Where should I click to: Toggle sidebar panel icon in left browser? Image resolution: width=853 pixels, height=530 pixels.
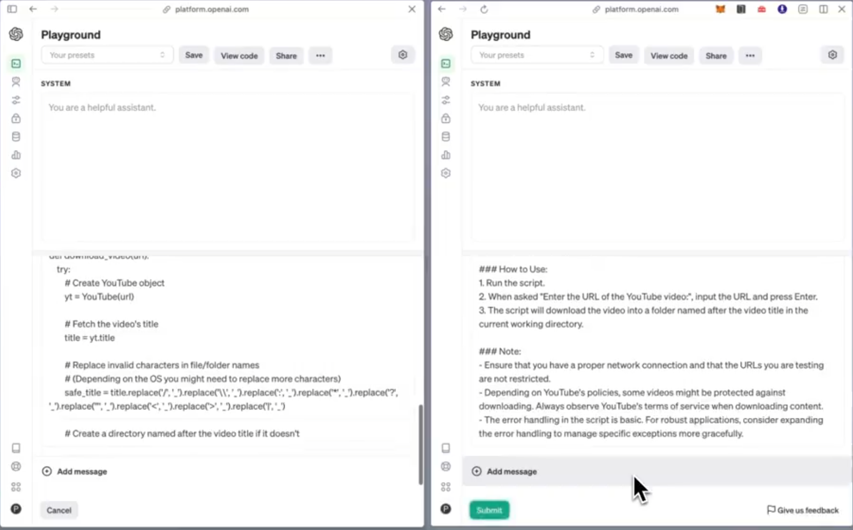pos(12,9)
